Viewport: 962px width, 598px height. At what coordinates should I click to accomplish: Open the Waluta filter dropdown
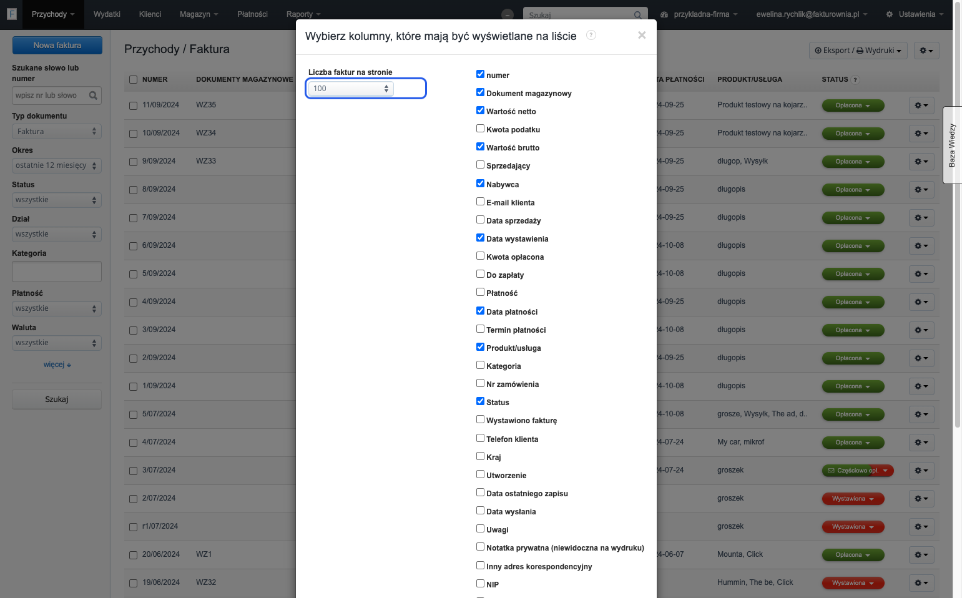click(x=57, y=343)
